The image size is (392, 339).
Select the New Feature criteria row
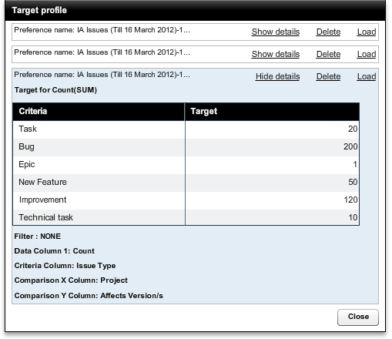coord(186,183)
